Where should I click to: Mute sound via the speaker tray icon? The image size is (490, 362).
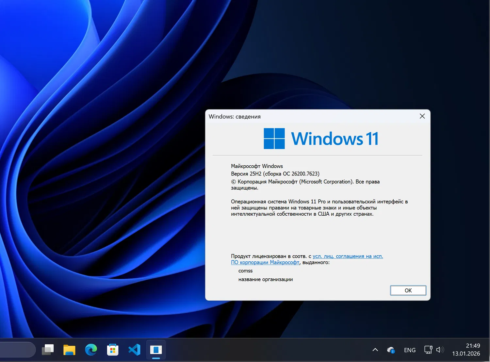440,350
